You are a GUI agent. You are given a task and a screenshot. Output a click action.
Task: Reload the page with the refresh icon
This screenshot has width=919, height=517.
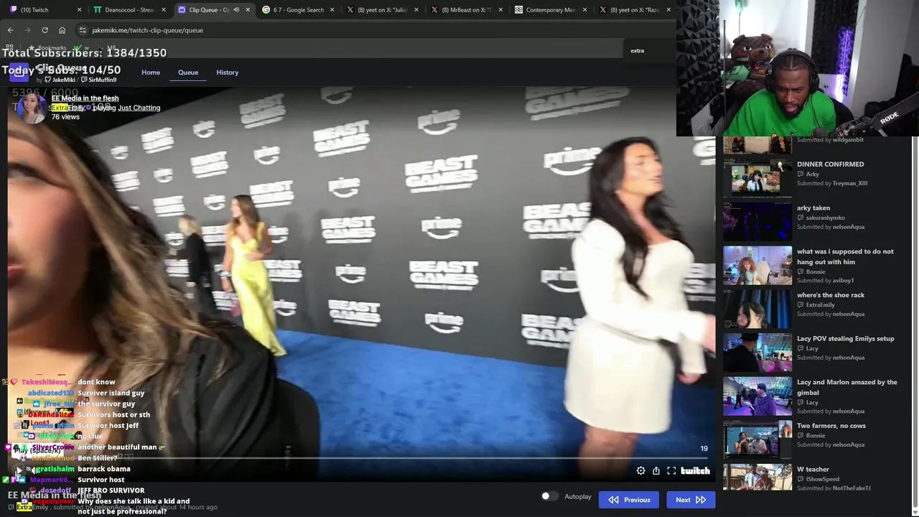(45, 30)
